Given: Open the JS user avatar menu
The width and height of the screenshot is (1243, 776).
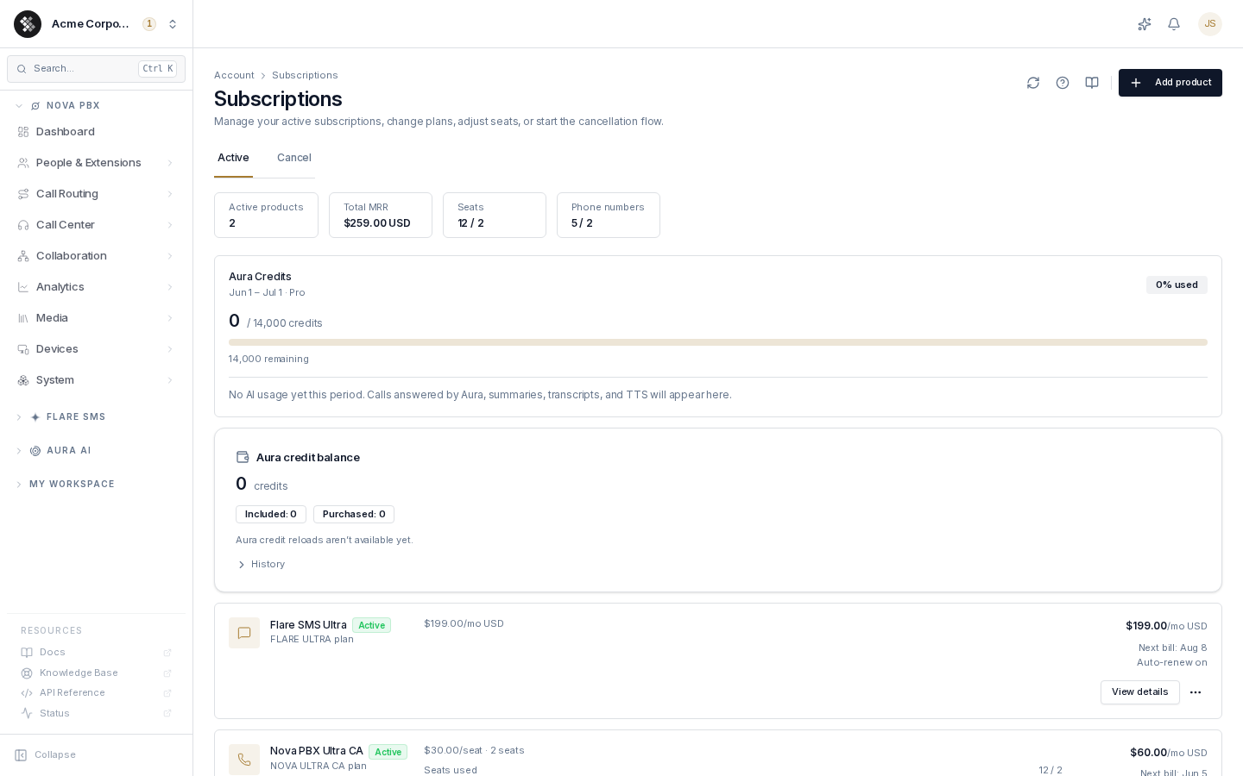Looking at the screenshot, I should point(1210,24).
